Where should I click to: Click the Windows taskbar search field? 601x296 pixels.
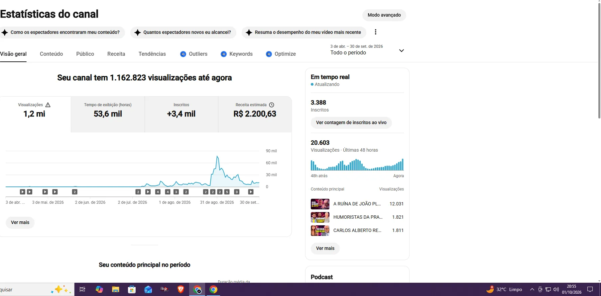(x=37, y=289)
